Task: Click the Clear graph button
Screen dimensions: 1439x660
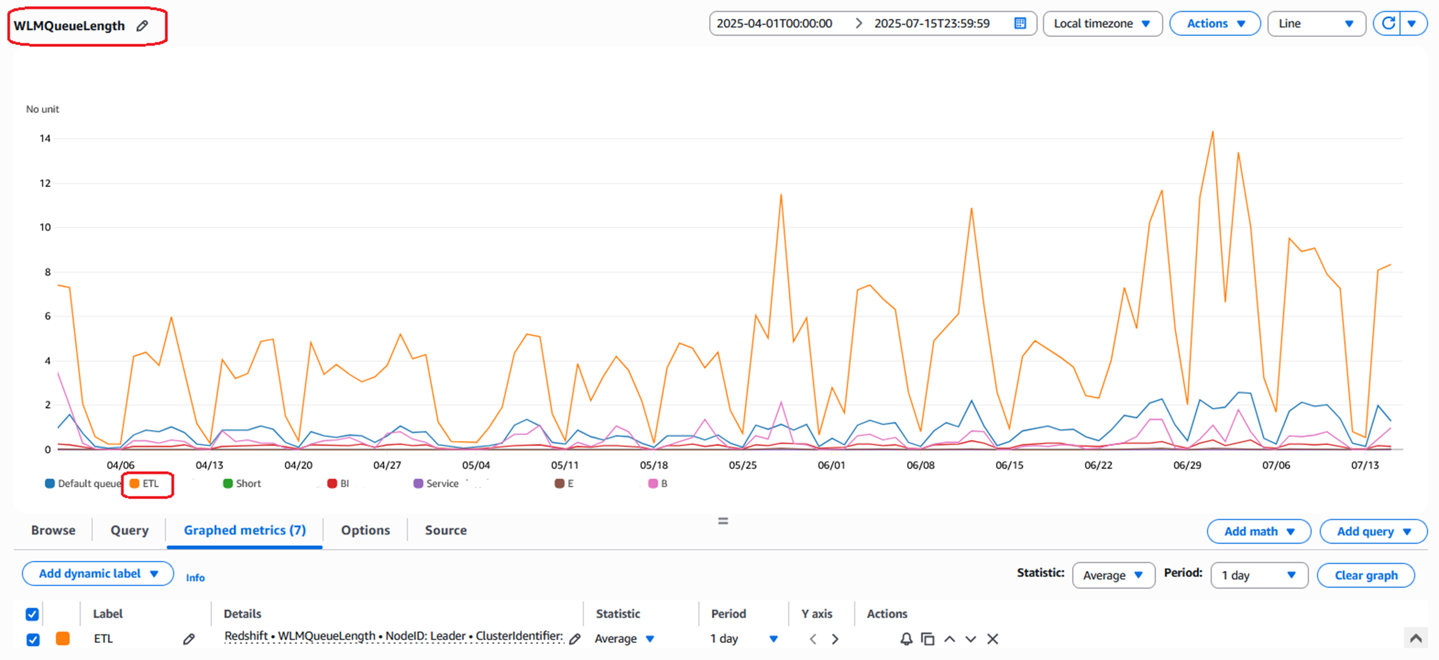Action: (1365, 574)
